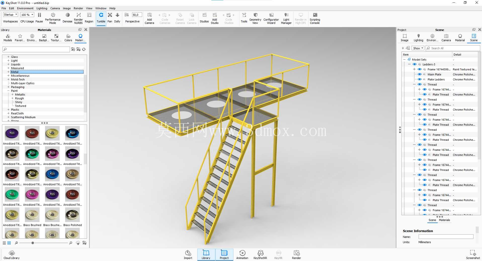Screen dimensions: 482x261
Task: Open the Camera project tab
Action: pos(446,38)
